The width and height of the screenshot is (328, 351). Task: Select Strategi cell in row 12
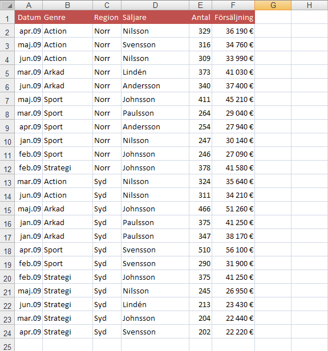[67, 168]
